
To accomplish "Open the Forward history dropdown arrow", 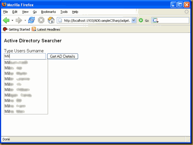I will pos(25,20).
